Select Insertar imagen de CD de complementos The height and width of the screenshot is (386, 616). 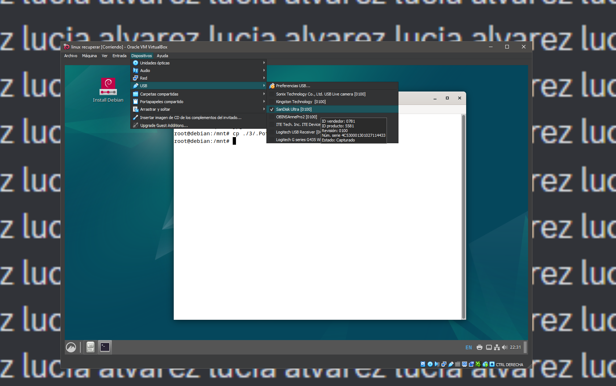coord(191,118)
